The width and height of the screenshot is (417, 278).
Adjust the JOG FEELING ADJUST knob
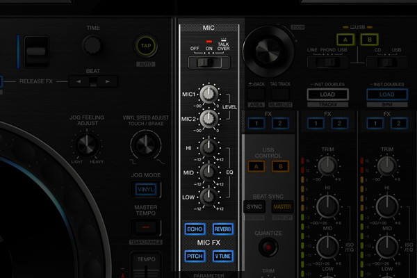tap(87, 145)
